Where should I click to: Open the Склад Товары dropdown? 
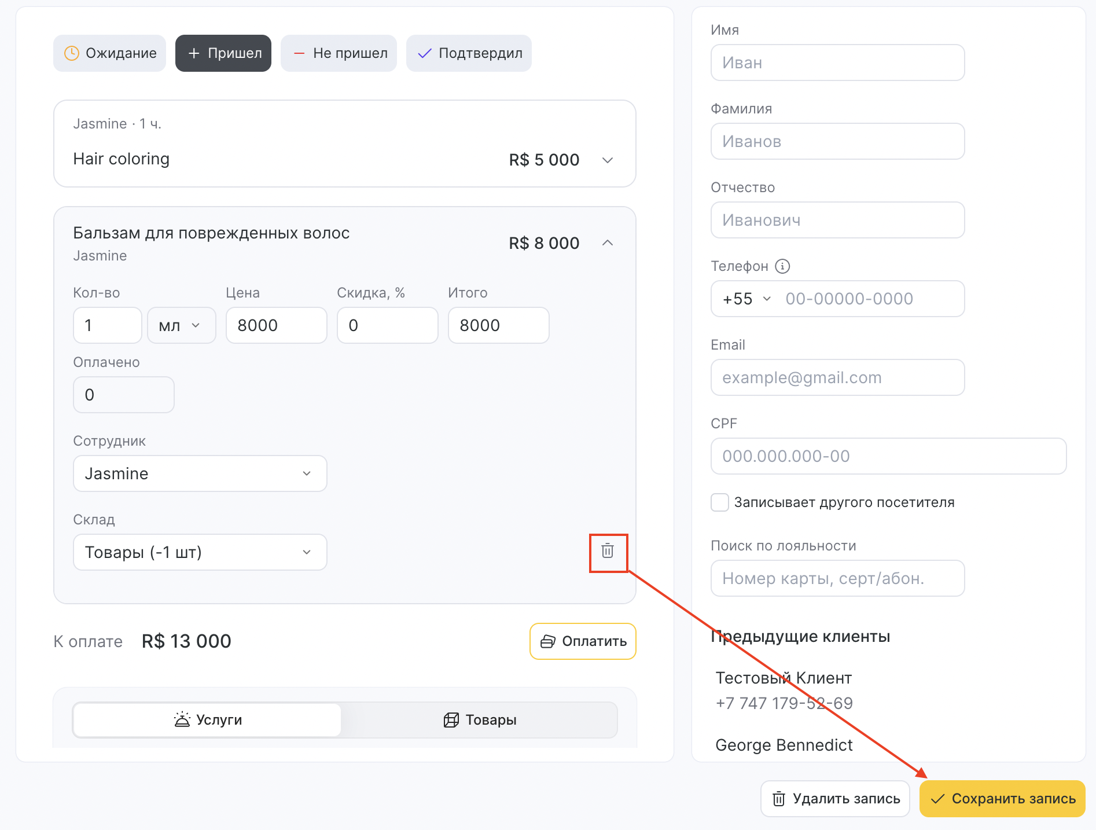[x=200, y=552]
